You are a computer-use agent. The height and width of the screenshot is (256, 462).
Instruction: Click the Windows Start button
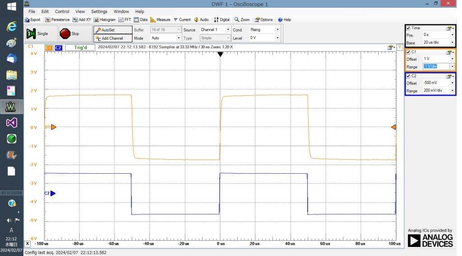point(11,6)
